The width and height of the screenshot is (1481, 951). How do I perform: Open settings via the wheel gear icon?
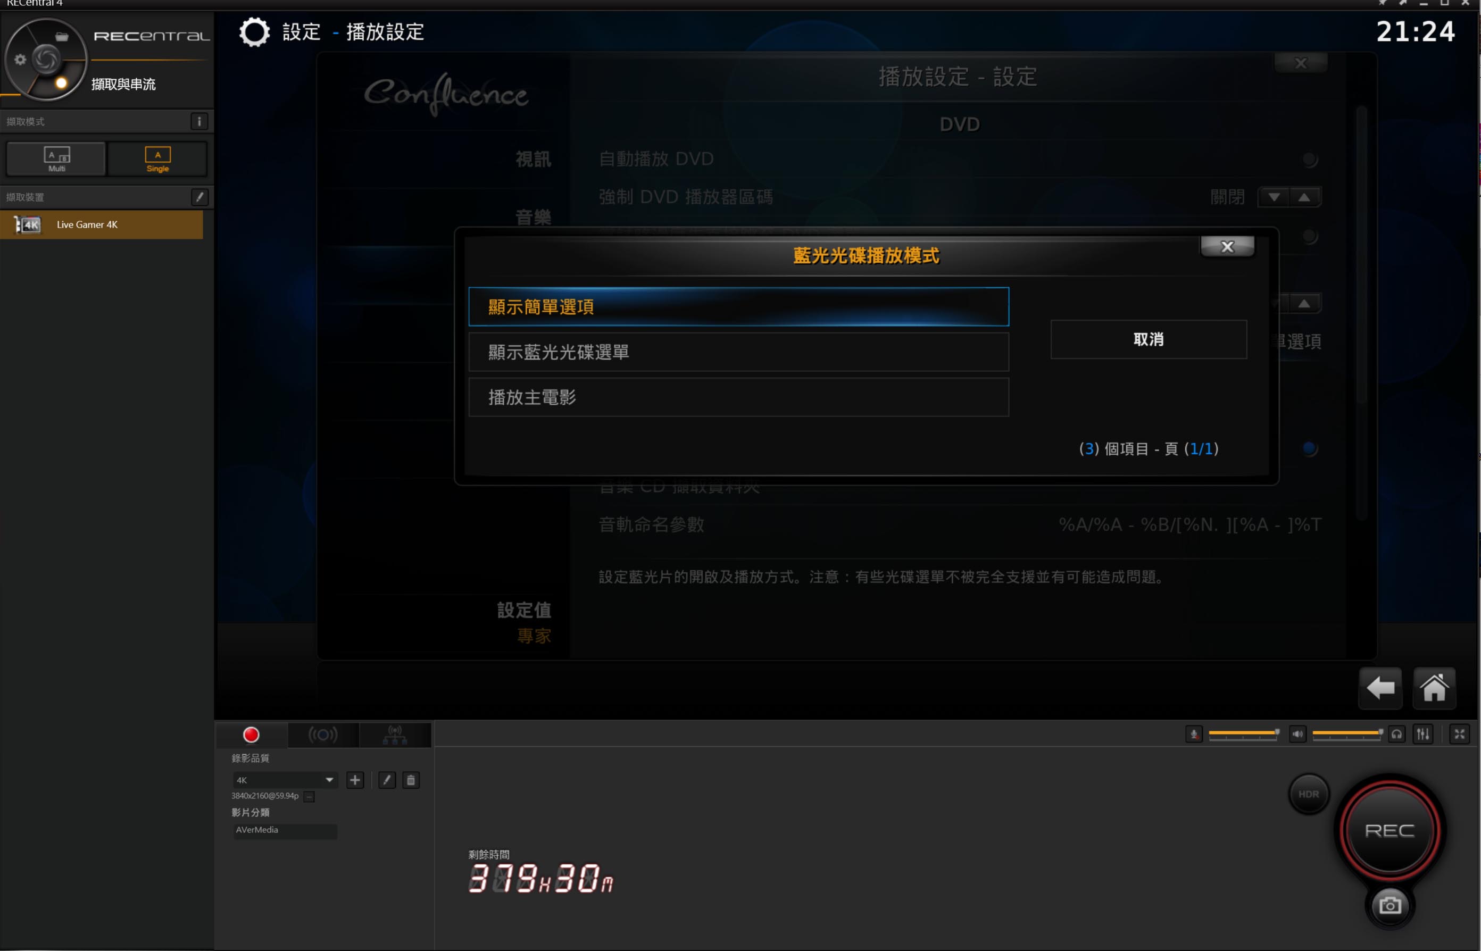coord(20,59)
